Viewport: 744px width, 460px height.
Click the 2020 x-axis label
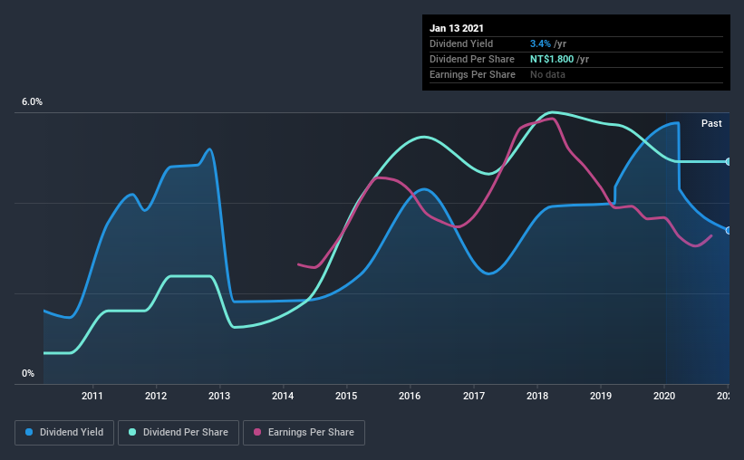664,396
